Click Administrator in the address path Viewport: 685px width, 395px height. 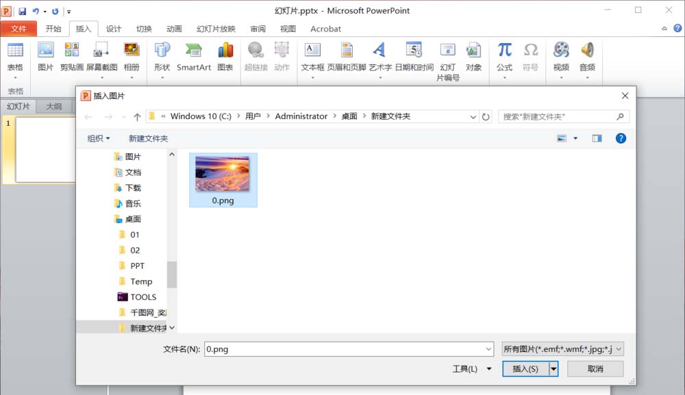click(x=301, y=116)
